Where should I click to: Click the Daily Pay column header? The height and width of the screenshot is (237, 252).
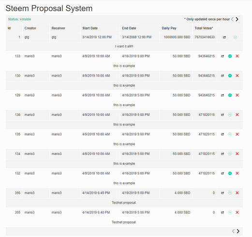[x=169, y=28]
